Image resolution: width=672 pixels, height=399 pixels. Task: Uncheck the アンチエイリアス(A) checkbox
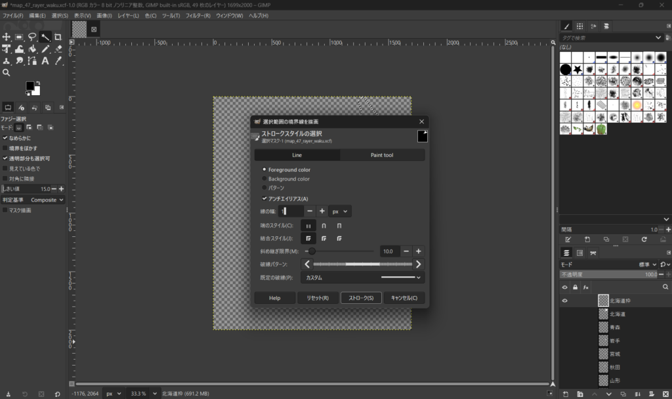(264, 199)
